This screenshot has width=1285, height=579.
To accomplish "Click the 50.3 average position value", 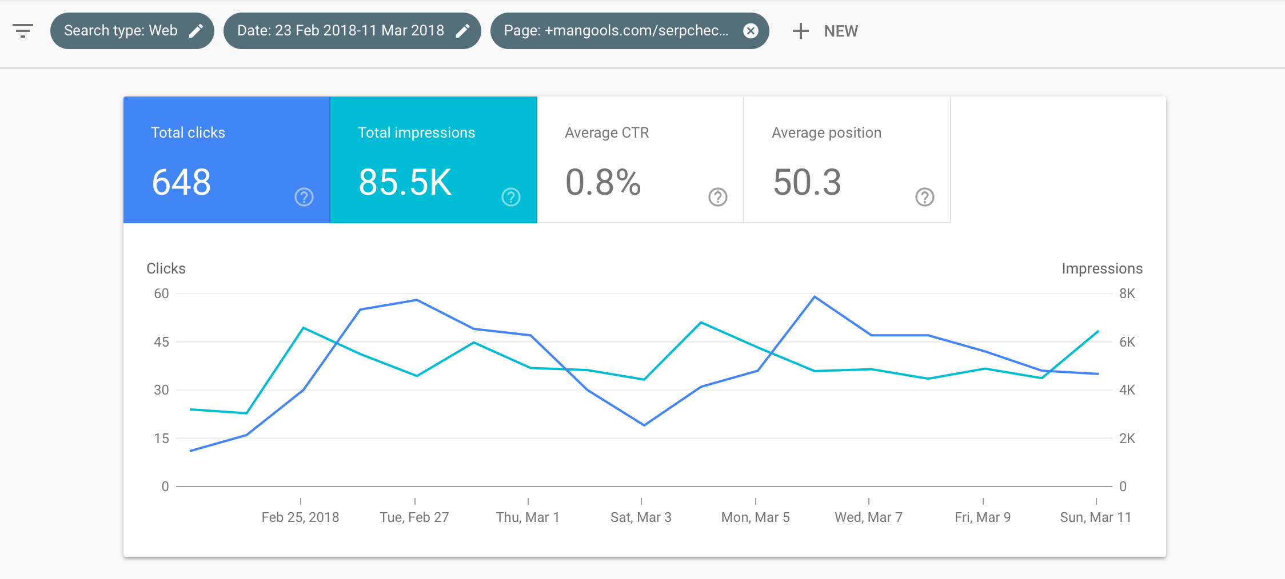I will pos(807,183).
